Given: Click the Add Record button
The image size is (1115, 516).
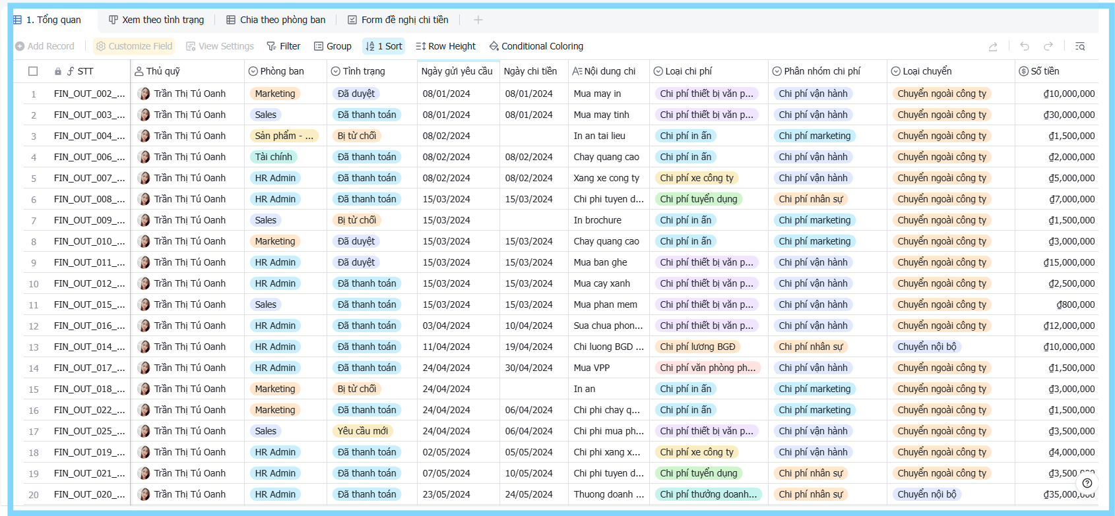Looking at the screenshot, I should (45, 46).
